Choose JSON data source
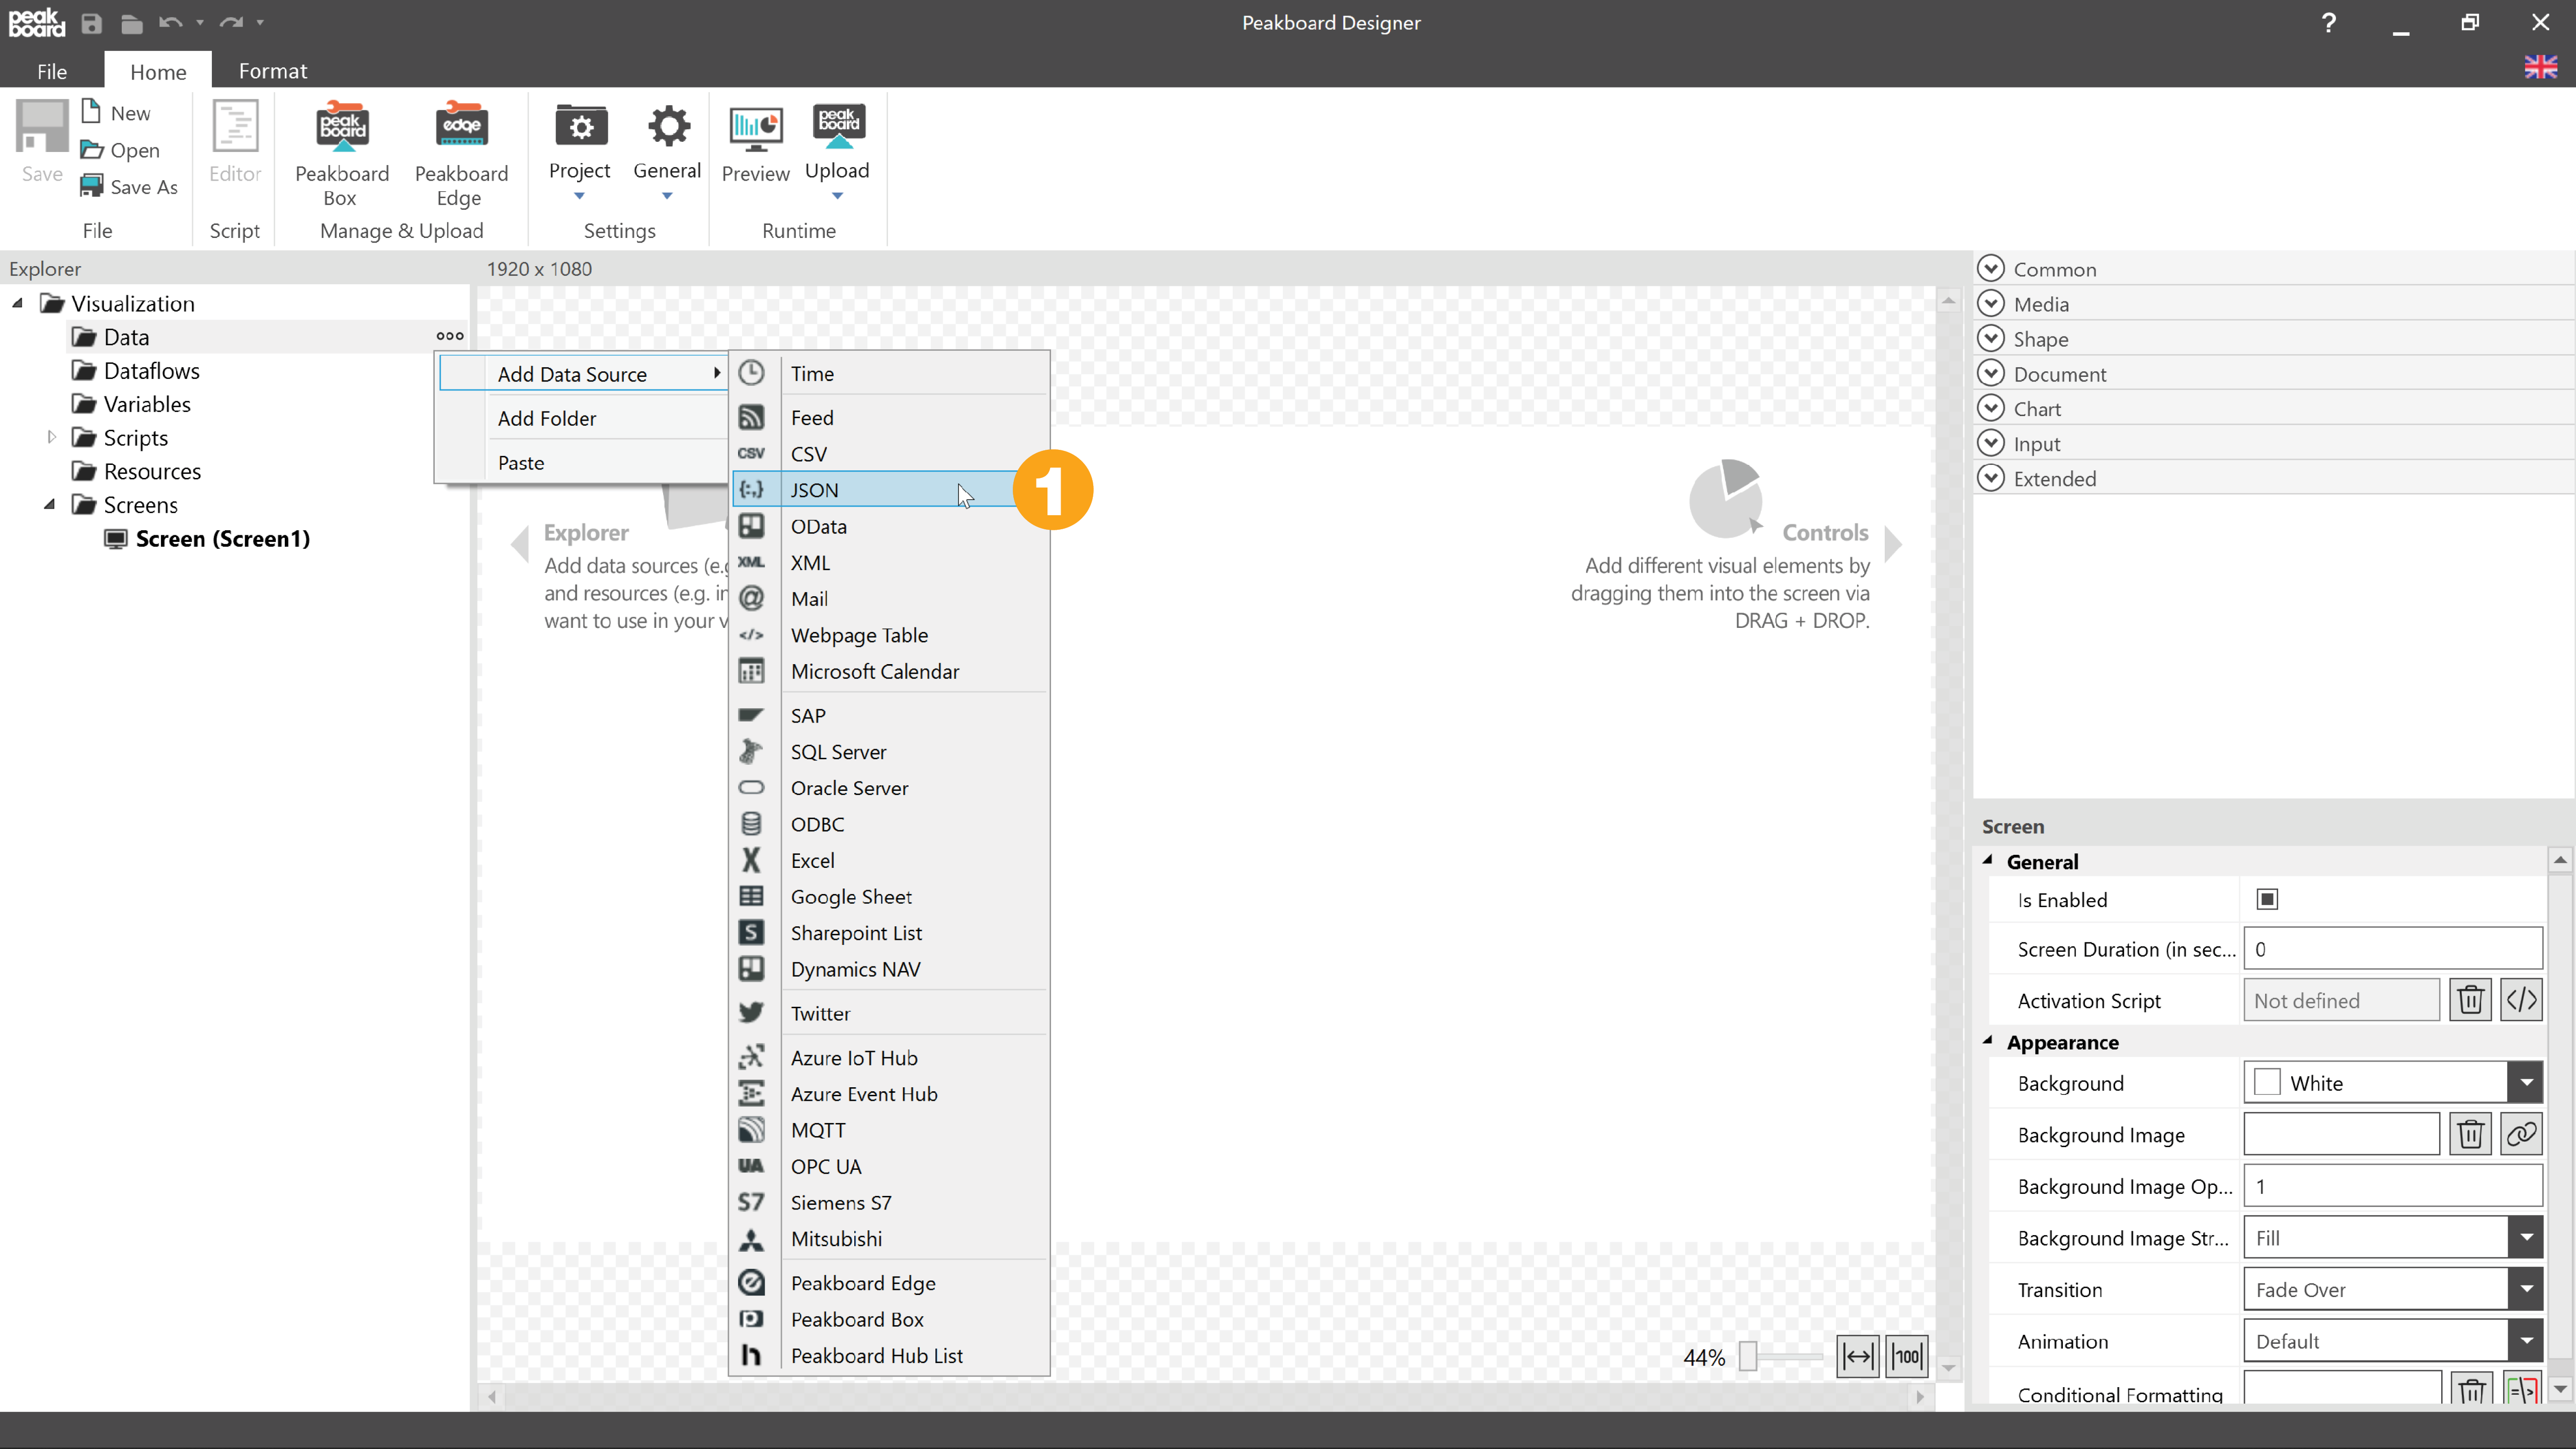The width and height of the screenshot is (2576, 1449). coord(890,489)
